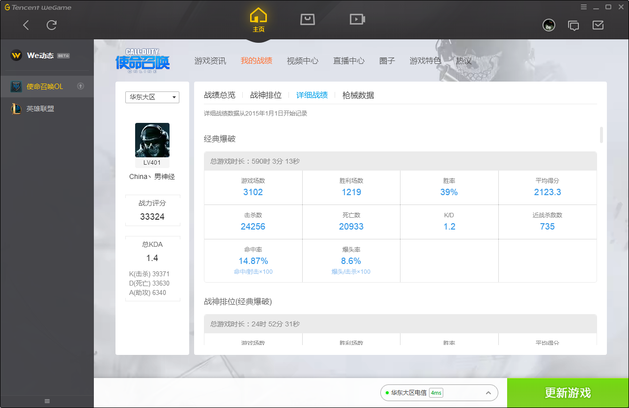Click player name China丶男神经
The width and height of the screenshot is (629, 408).
tap(152, 176)
